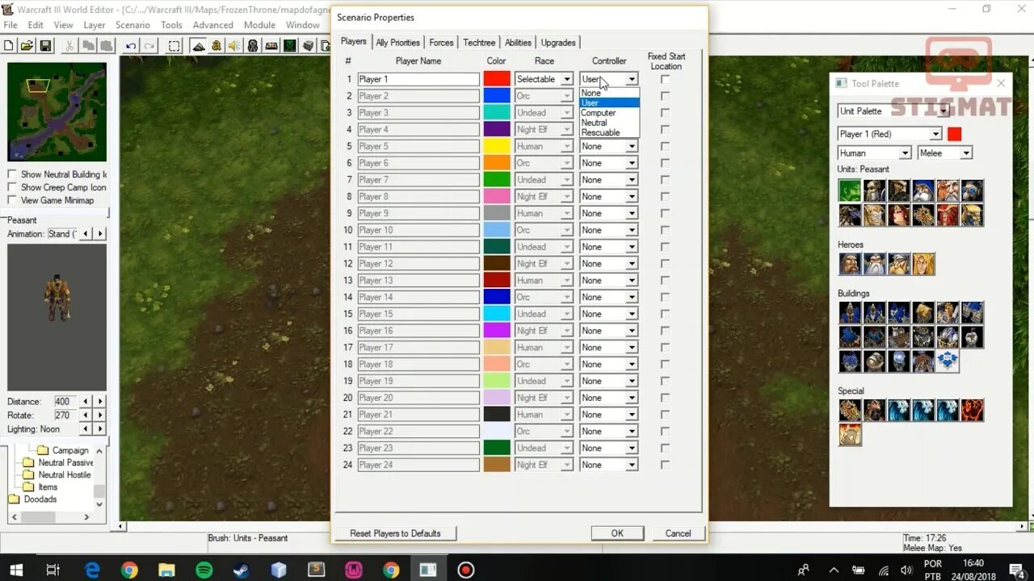Image resolution: width=1034 pixels, height=581 pixels.
Task: Click the Cancel button
Action: coord(678,533)
